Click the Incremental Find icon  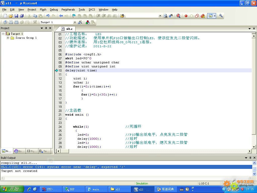(x=171, y=16)
